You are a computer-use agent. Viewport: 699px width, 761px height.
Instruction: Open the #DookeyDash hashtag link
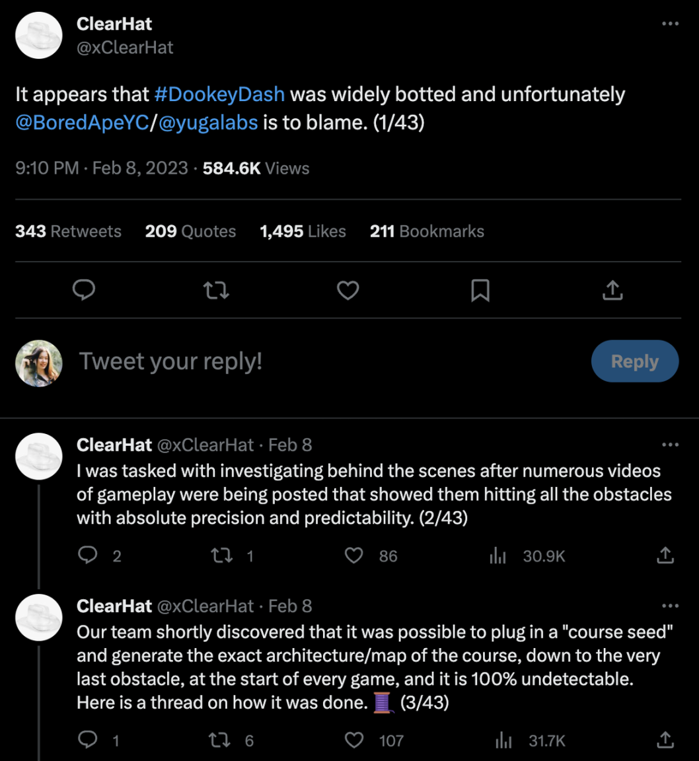219,94
